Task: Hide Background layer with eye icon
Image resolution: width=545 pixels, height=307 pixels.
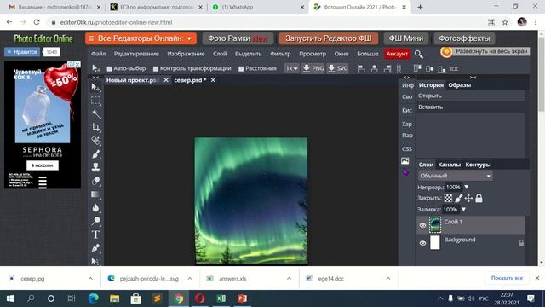Action: tap(422, 243)
